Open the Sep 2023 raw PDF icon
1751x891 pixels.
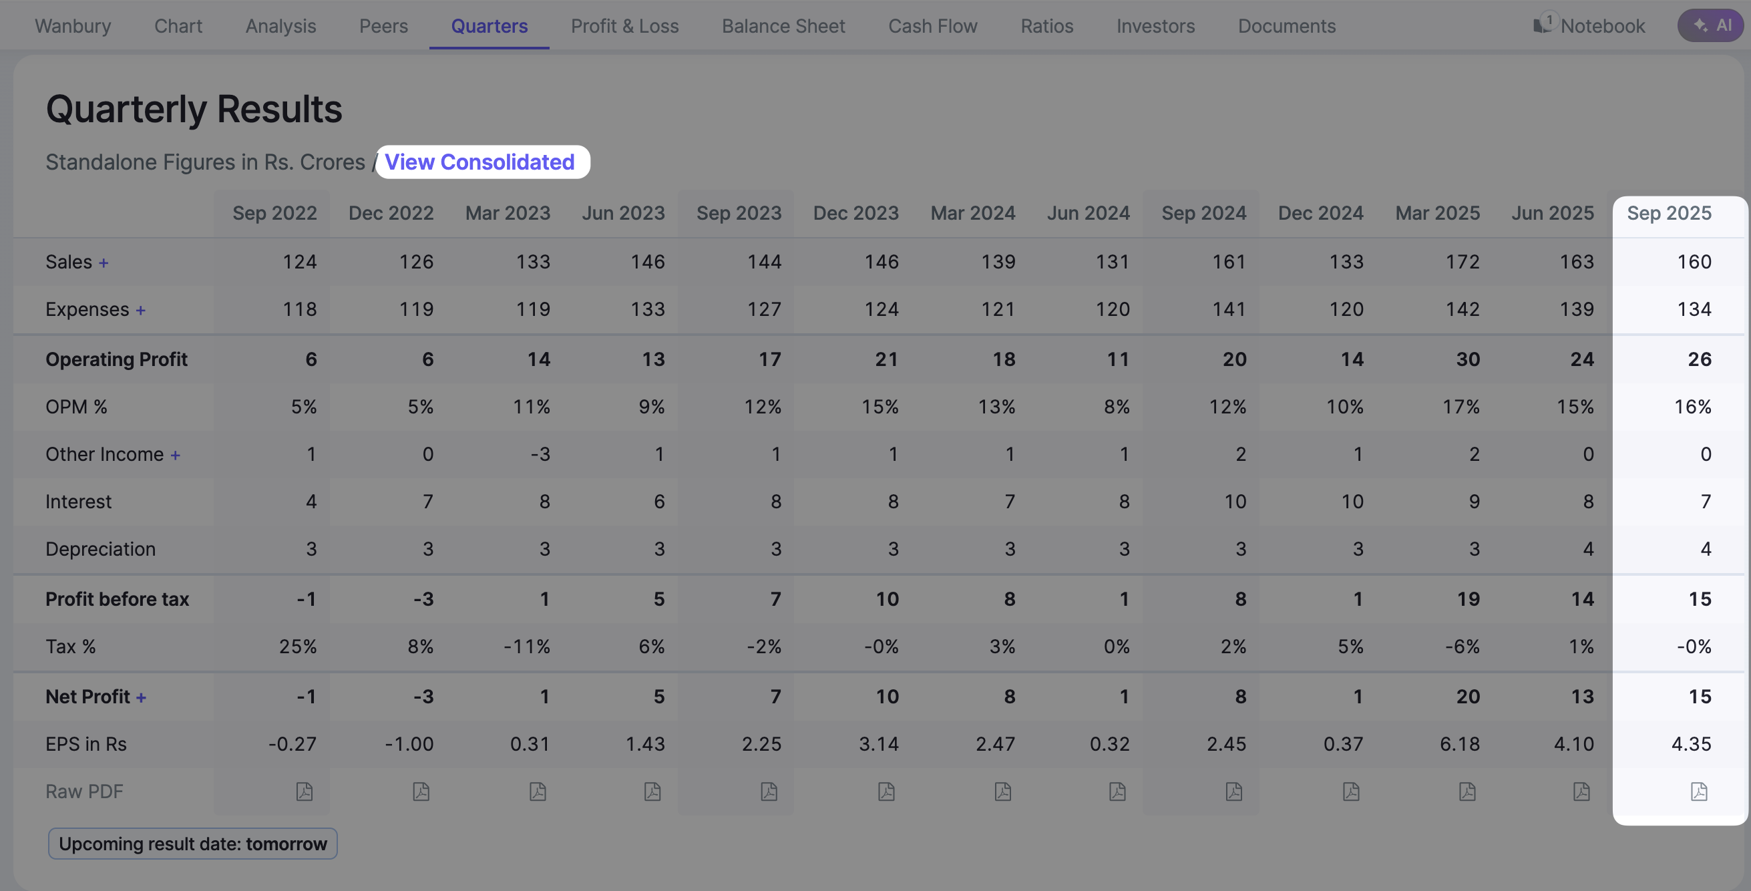tap(769, 791)
